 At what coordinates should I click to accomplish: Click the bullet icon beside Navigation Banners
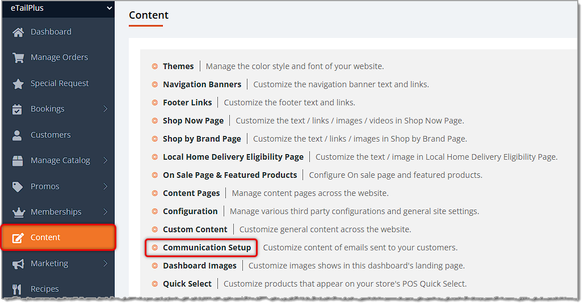click(154, 85)
